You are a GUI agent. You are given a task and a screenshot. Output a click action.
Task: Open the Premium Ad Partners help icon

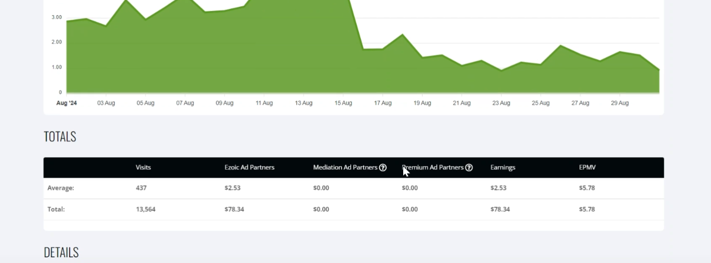pos(469,168)
